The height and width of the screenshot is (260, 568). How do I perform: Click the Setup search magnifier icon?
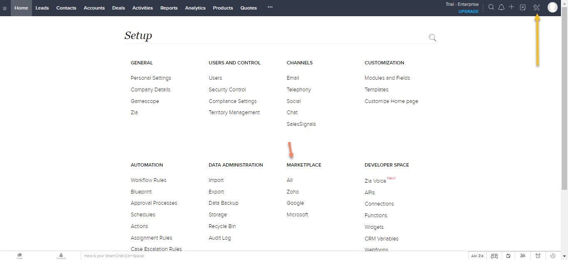point(432,38)
